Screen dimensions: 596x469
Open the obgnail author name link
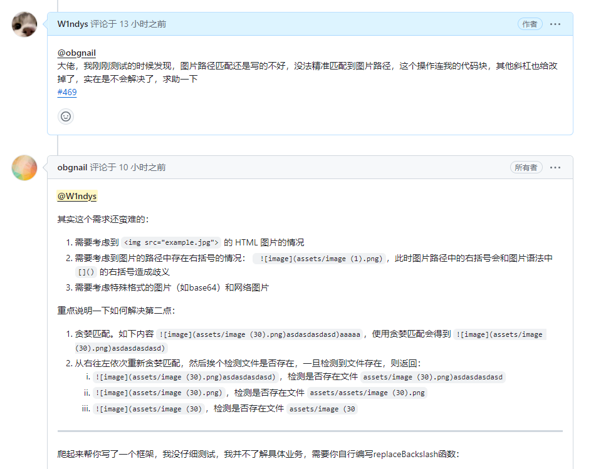[72, 168]
